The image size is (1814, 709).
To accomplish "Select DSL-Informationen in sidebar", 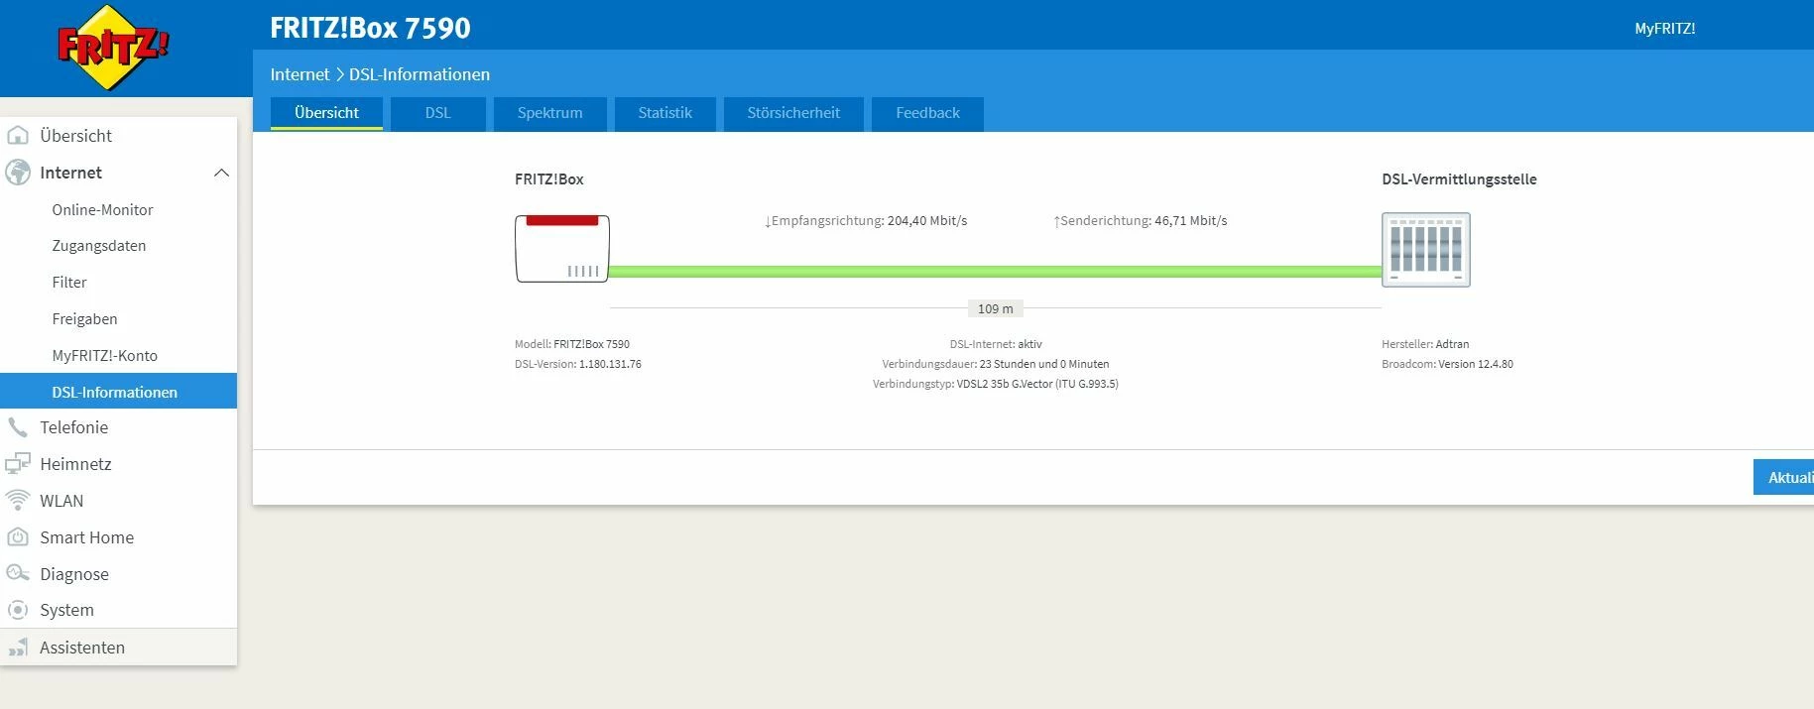I will click(119, 391).
